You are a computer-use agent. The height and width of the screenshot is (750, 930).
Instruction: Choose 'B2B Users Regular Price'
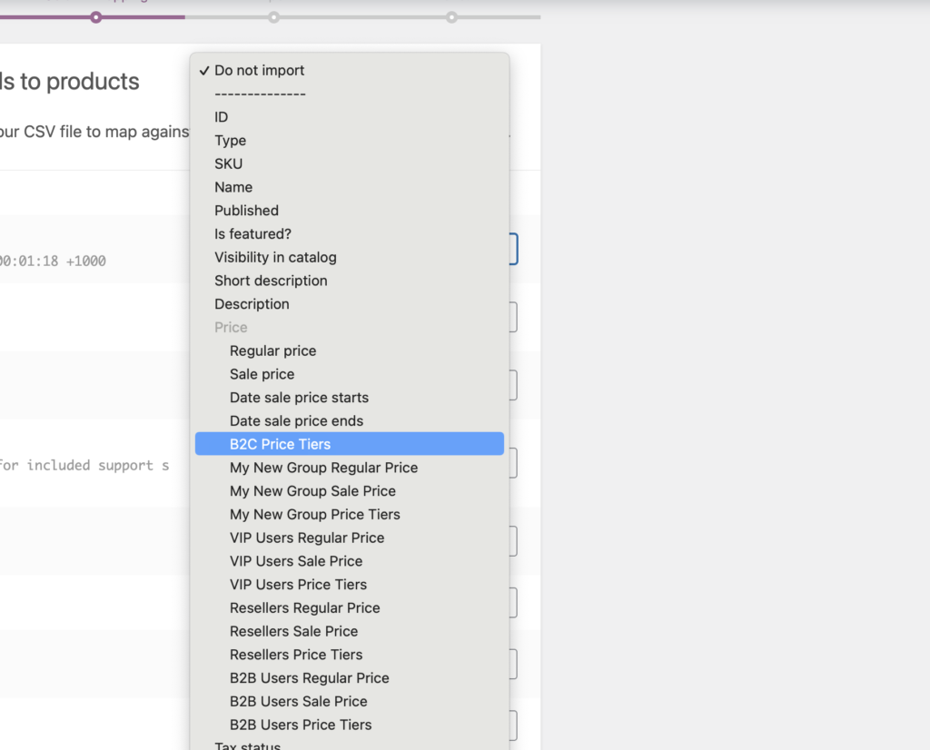[350, 677]
